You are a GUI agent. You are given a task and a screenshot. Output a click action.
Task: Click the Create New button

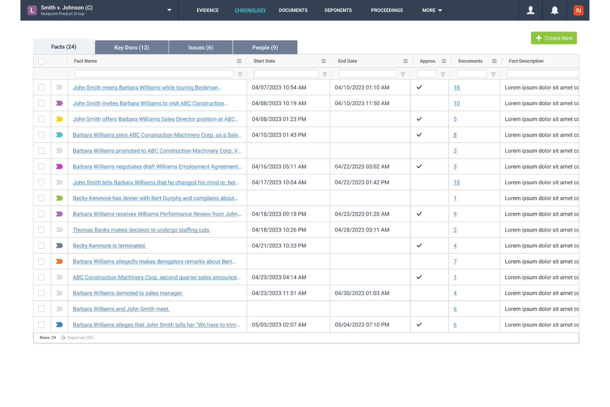point(554,38)
